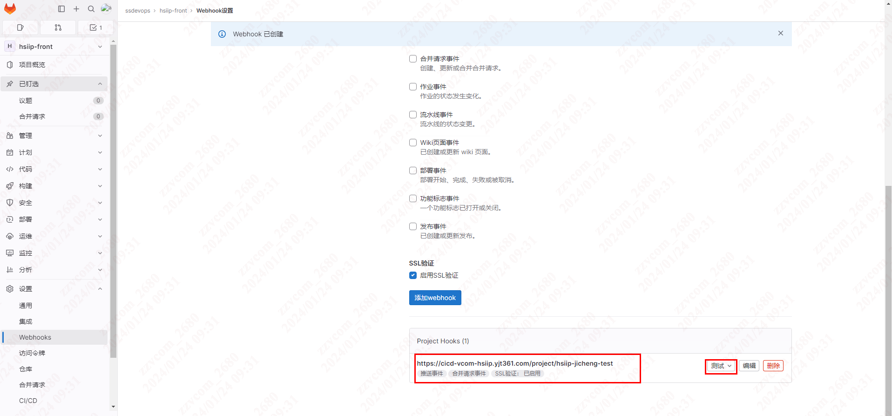Viewport: 892px width, 416px height.
Task: Open the 测试 dropdown for the webhook
Action: 721,366
